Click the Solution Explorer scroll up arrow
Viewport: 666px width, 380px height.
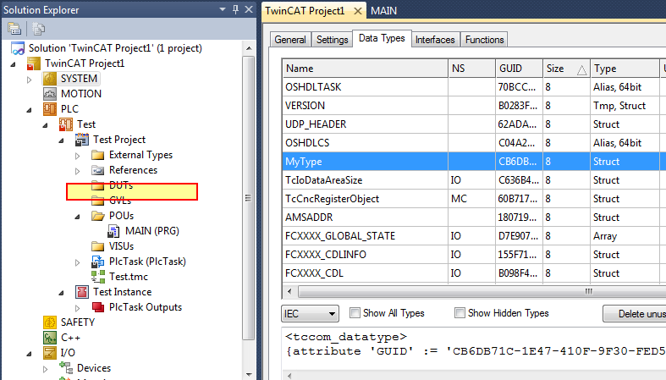pos(249,48)
